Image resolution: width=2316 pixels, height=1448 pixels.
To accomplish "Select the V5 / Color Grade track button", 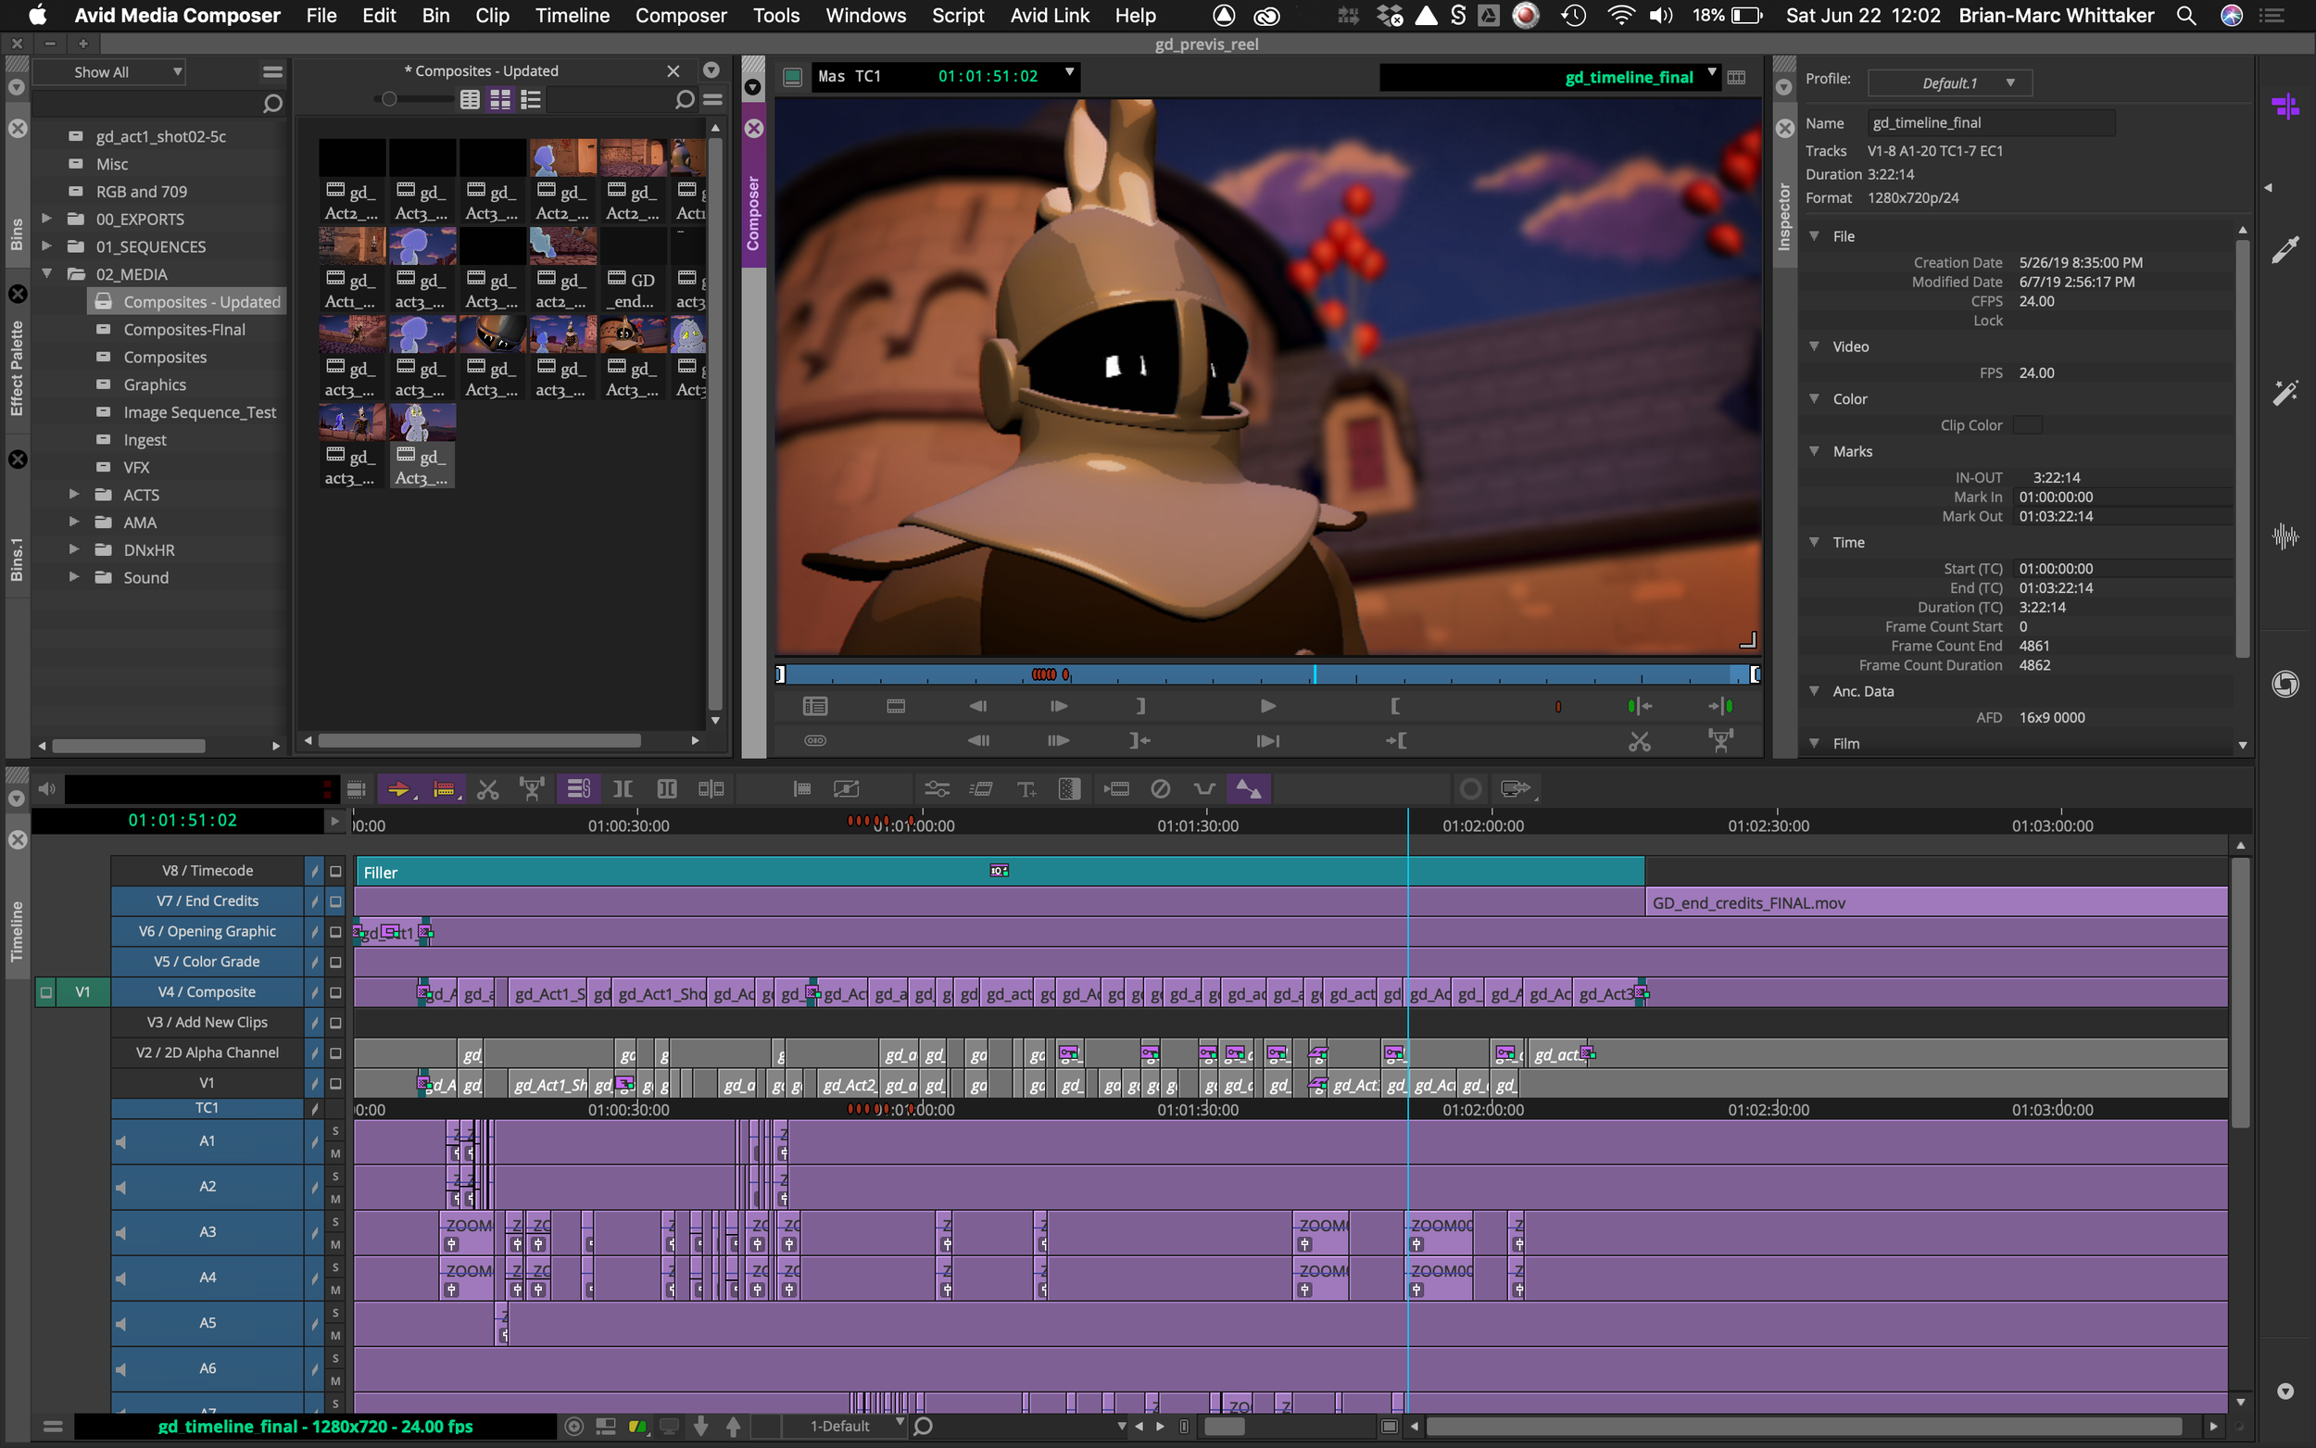I will point(207,963).
